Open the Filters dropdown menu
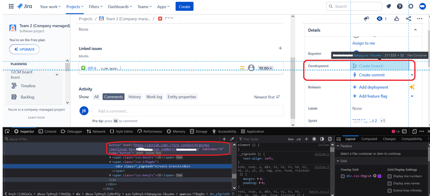This screenshot has width=430, height=196. point(96,6)
